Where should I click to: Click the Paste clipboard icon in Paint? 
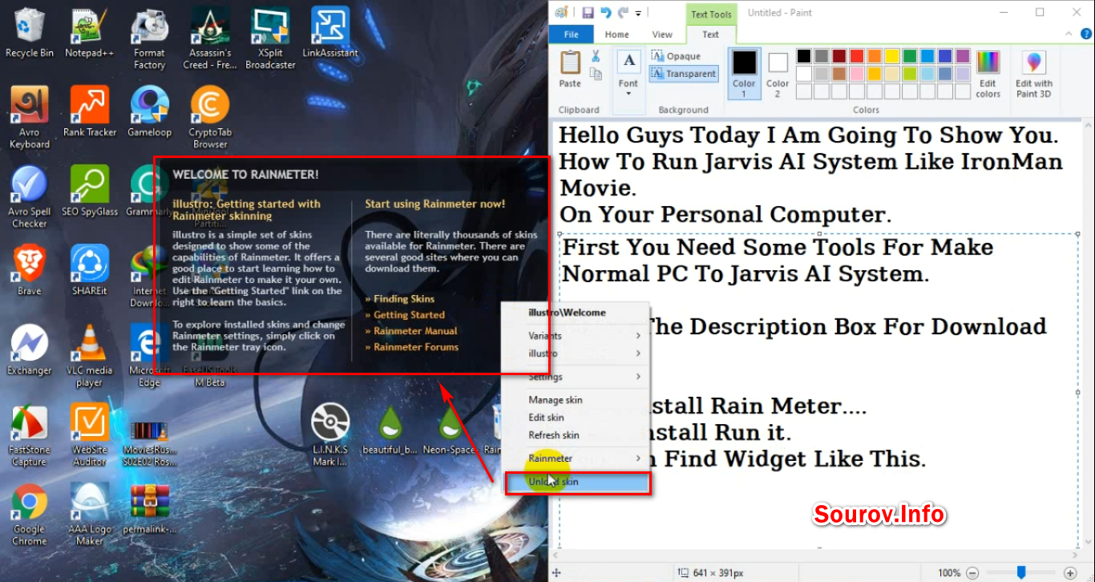(x=570, y=69)
